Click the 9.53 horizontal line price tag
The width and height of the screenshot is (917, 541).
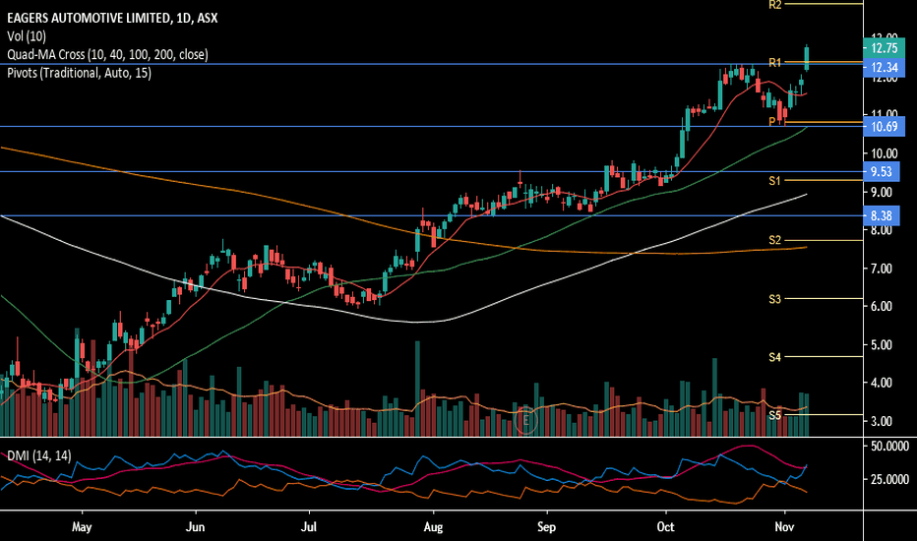[882, 171]
